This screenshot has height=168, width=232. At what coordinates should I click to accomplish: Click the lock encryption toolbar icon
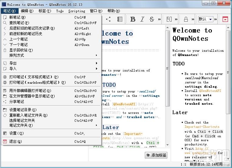pyautogui.click(x=186, y=19)
